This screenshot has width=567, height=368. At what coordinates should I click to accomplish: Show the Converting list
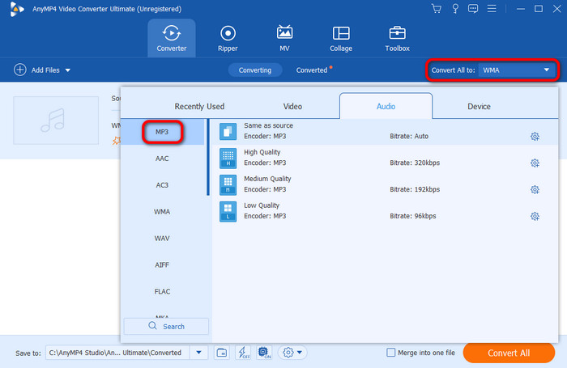coord(255,70)
